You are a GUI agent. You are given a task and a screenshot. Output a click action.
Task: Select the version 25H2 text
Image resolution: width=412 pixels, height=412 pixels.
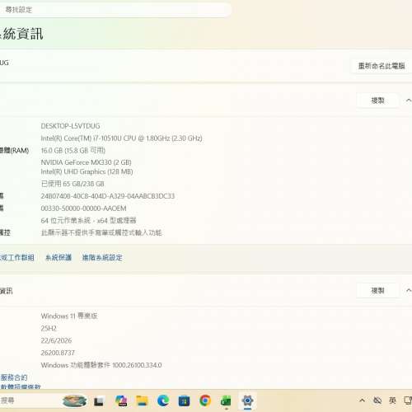(x=49, y=329)
